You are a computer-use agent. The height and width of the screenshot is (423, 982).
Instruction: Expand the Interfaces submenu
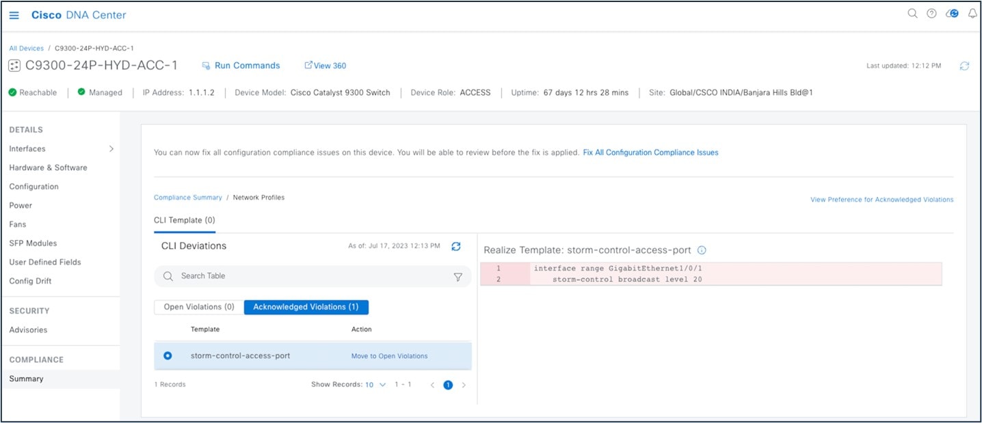pyautogui.click(x=111, y=148)
